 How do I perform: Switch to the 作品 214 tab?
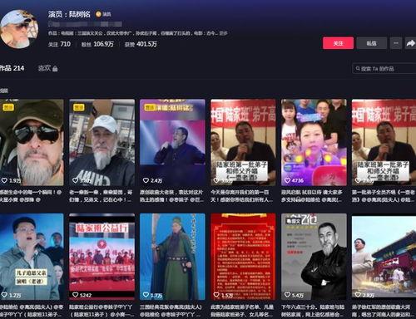[x=12, y=68]
